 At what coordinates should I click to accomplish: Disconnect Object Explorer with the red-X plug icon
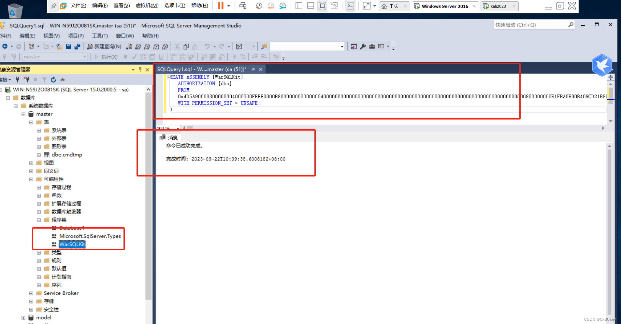pos(27,79)
